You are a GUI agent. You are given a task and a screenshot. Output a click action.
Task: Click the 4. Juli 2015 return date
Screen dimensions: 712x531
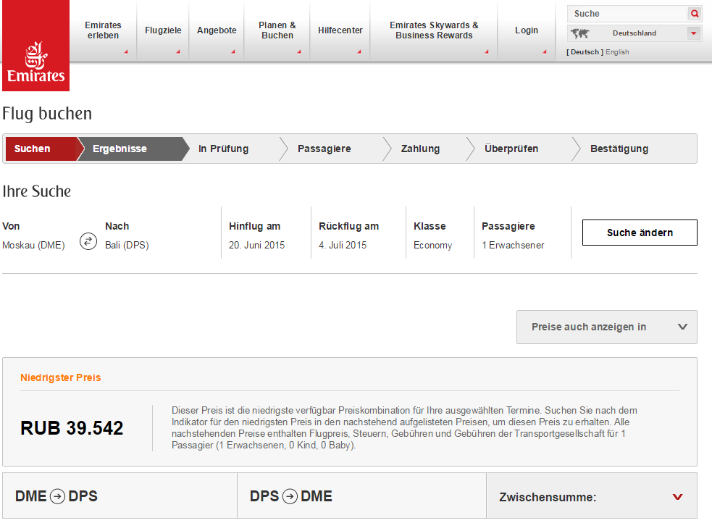(343, 246)
